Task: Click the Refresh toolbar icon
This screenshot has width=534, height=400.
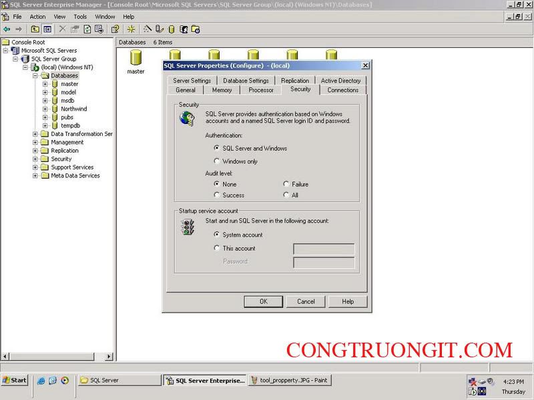Action: pos(87,29)
